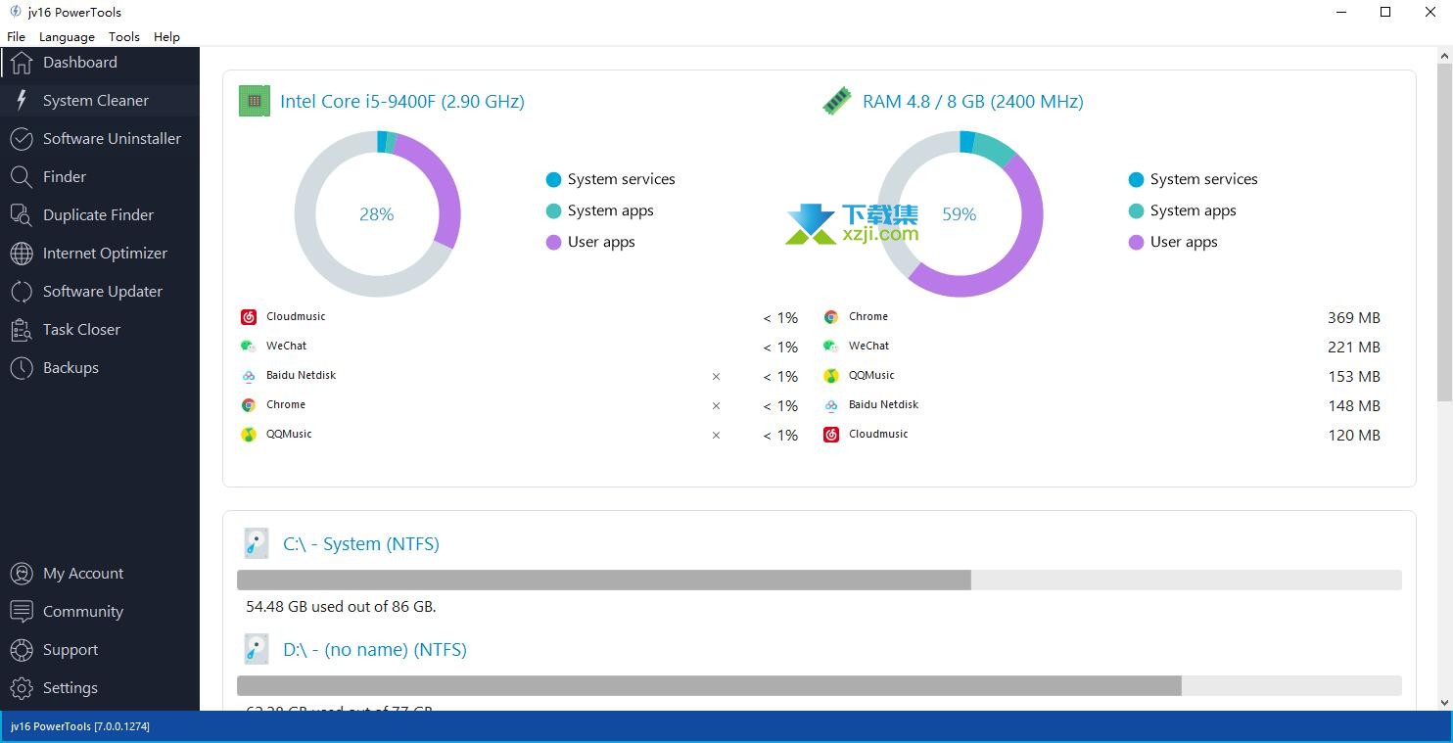
Task: Click RAM User apps purple legend dot
Action: pyautogui.click(x=1136, y=242)
